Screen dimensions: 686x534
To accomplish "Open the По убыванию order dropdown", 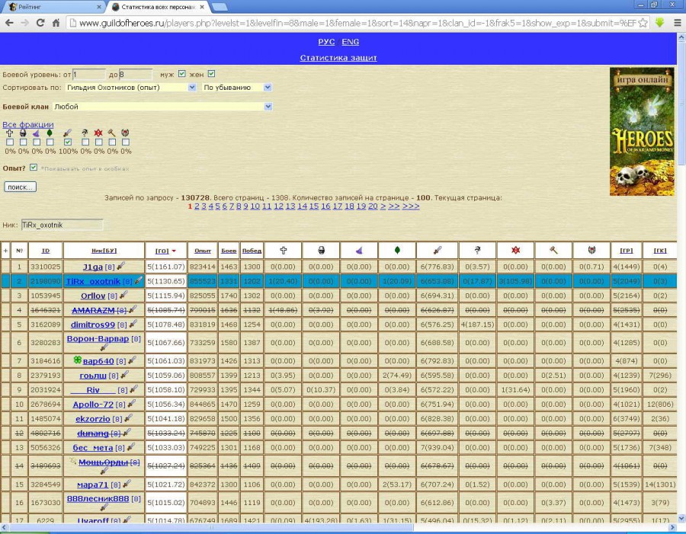I will tap(237, 88).
